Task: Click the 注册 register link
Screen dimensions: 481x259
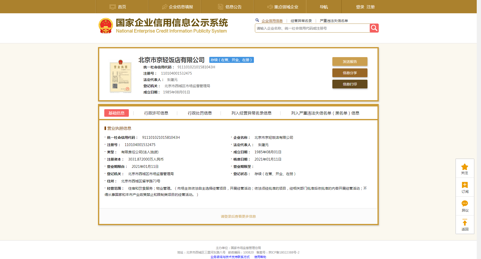Action: (370, 7)
